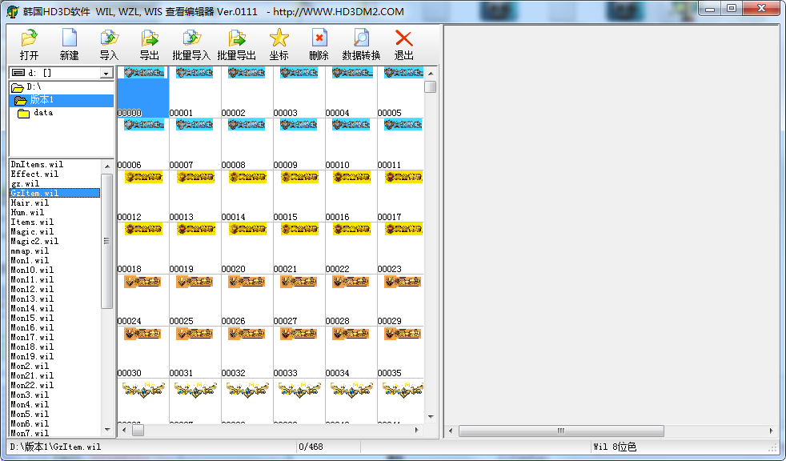Click file list scroll down arrow
This screenshot has width=786, height=461.
(107, 430)
